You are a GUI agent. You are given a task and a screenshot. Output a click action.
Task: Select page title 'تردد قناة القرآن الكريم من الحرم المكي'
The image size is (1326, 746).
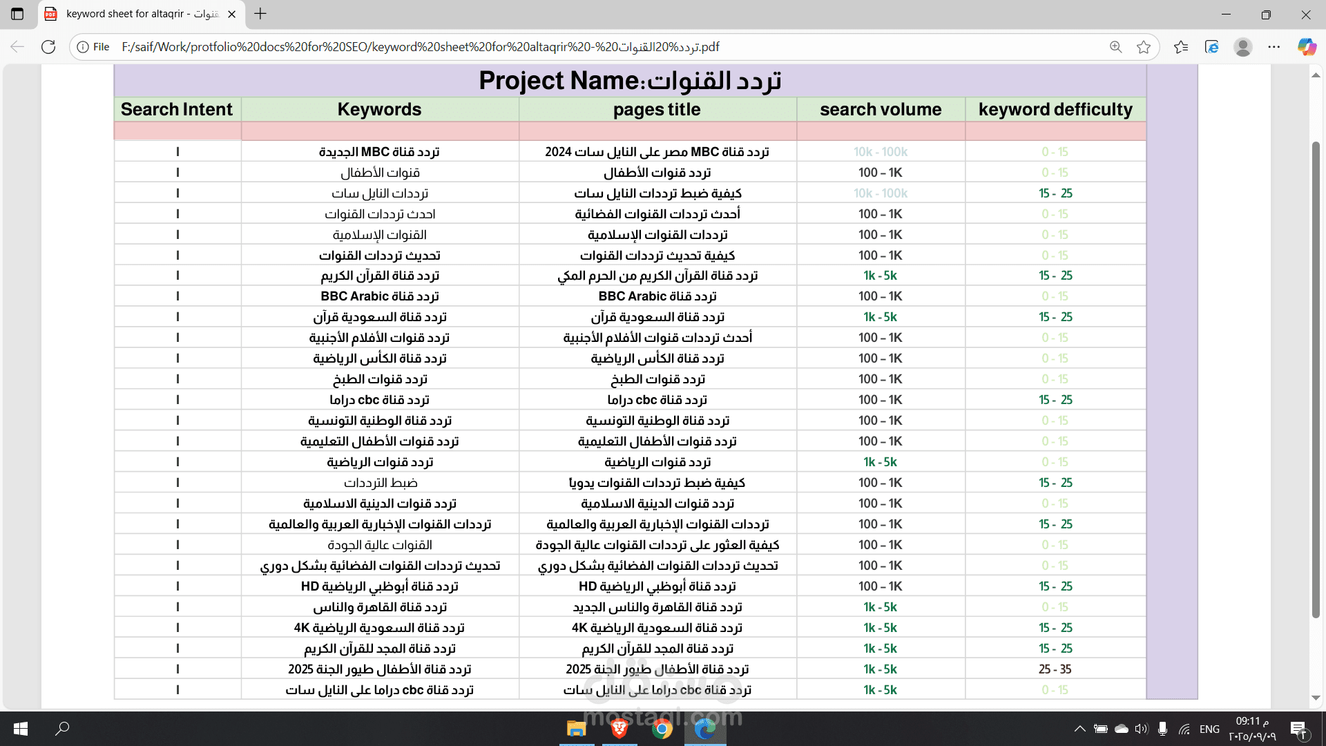657,276
